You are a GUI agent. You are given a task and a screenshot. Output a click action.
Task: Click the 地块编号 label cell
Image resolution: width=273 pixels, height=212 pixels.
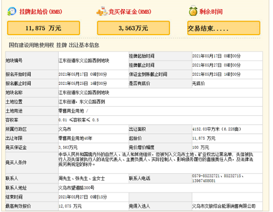tap(32, 61)
